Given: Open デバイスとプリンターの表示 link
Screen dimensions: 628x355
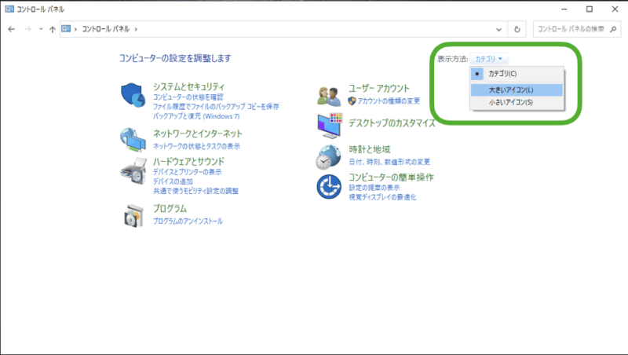Looking at the screenshot, I should (x=187, y=172).
